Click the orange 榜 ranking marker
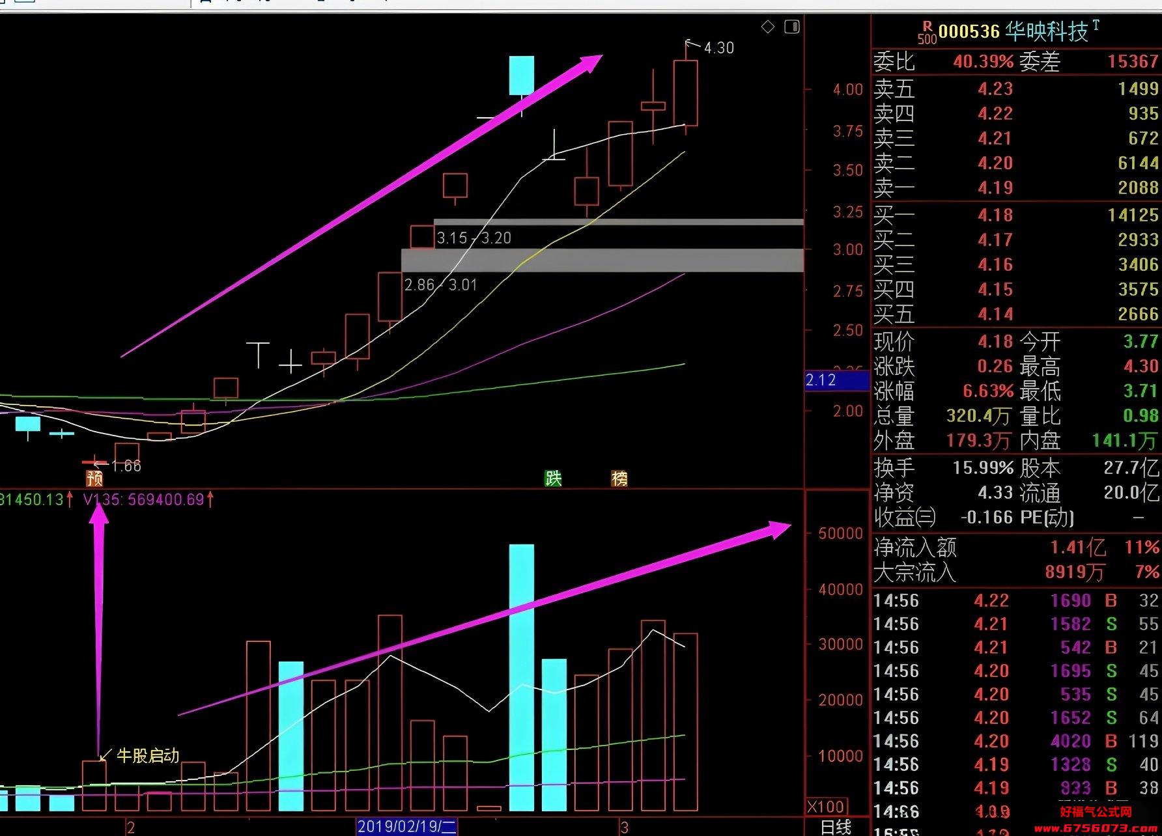This screenshot has width=1162, height=836. 619,479
